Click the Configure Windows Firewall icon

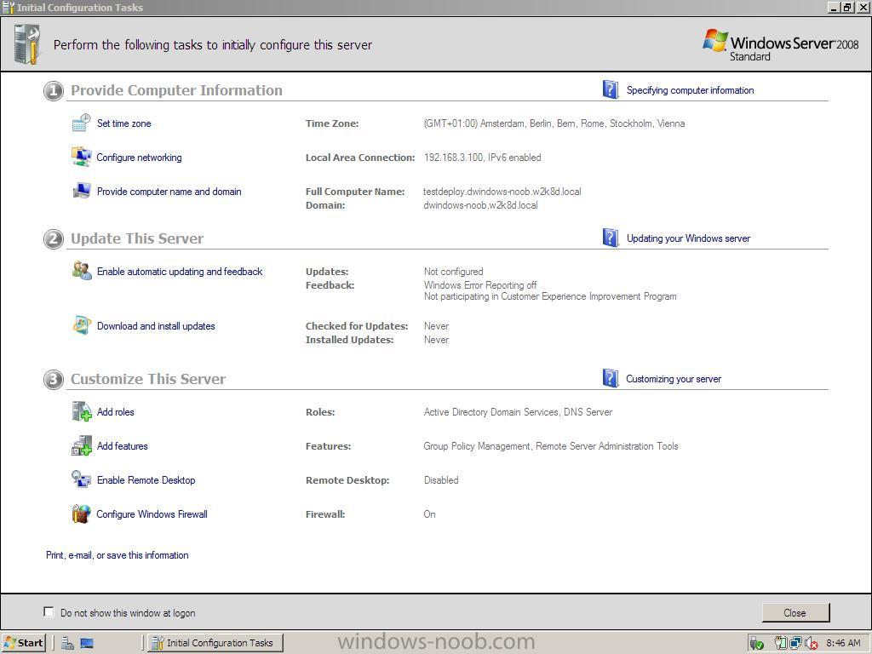point(81,513)
